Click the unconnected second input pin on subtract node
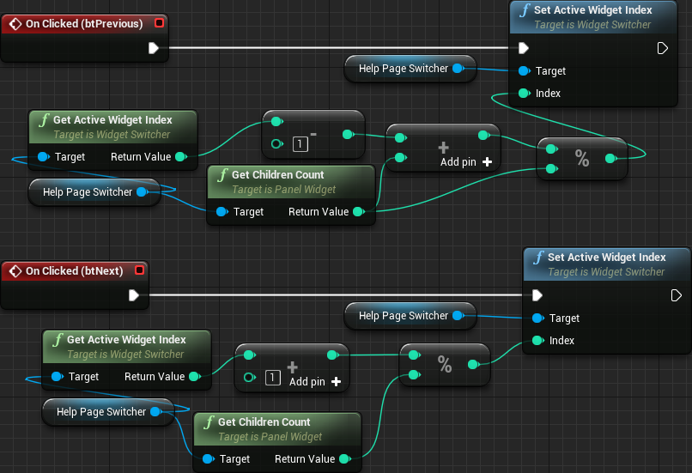This screenshot has height=473, width=692. pos(276,144)
